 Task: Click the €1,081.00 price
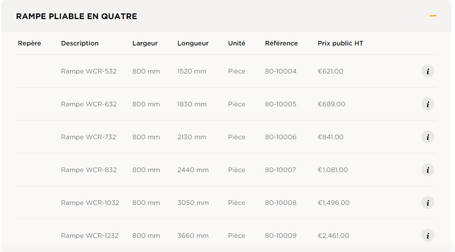tap(333, 170)
